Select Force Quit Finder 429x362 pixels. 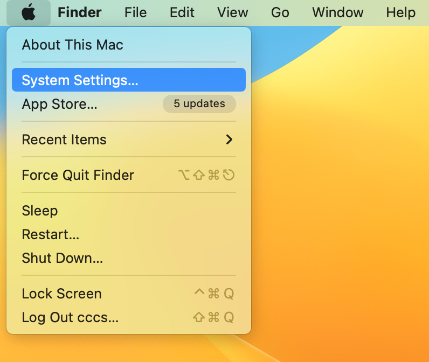pyautogui.click(x=78, y=175)
